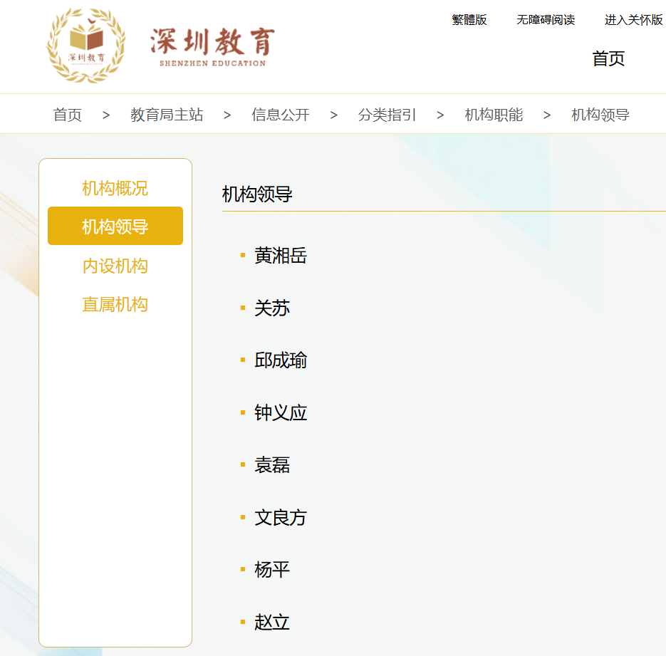Open 分类指引 breadcrumb link
Viewport: 666px width, 656px height.
(x=387, y=115)
